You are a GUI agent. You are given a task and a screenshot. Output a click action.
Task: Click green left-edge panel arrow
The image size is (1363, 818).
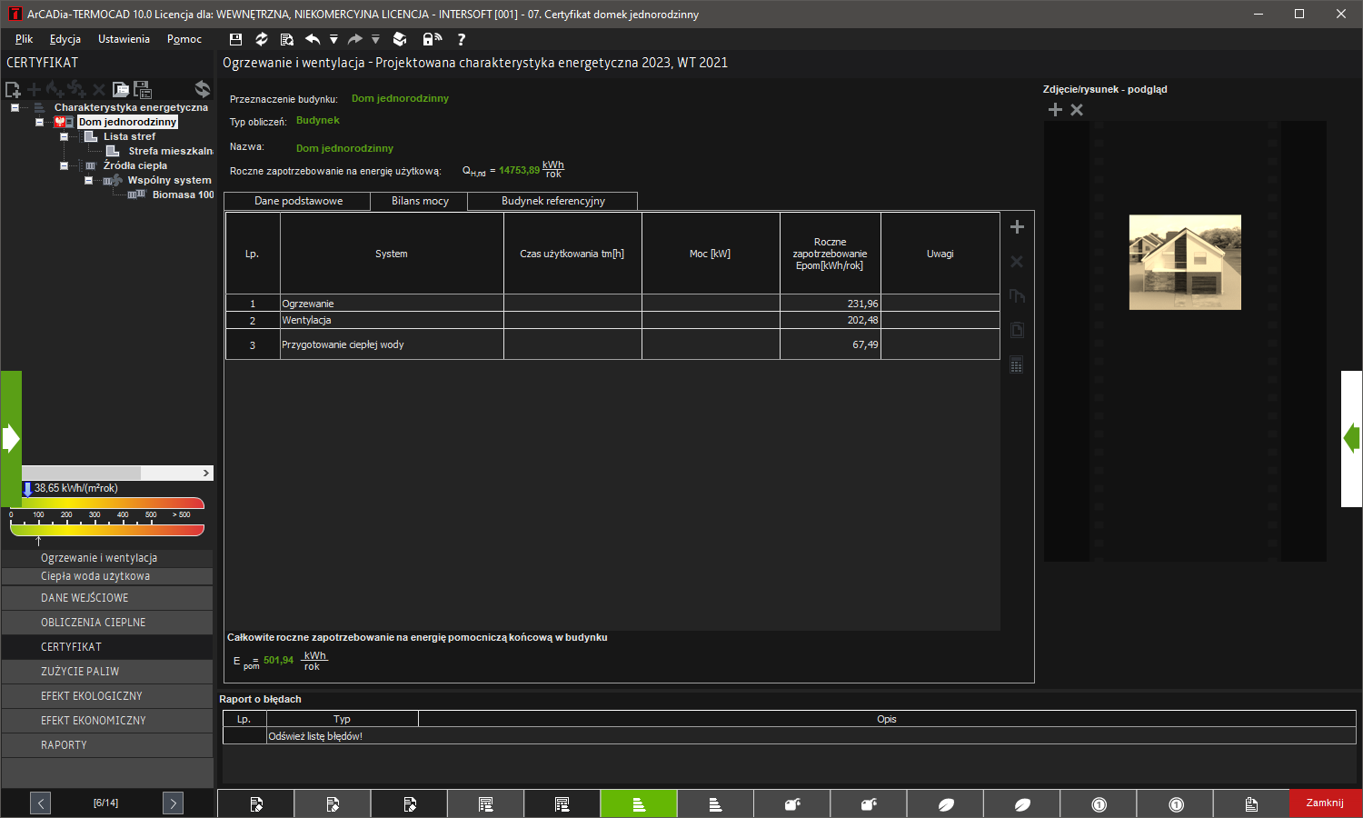point(11,439)
